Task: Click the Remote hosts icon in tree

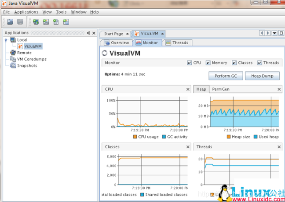Action: (13, 53)
